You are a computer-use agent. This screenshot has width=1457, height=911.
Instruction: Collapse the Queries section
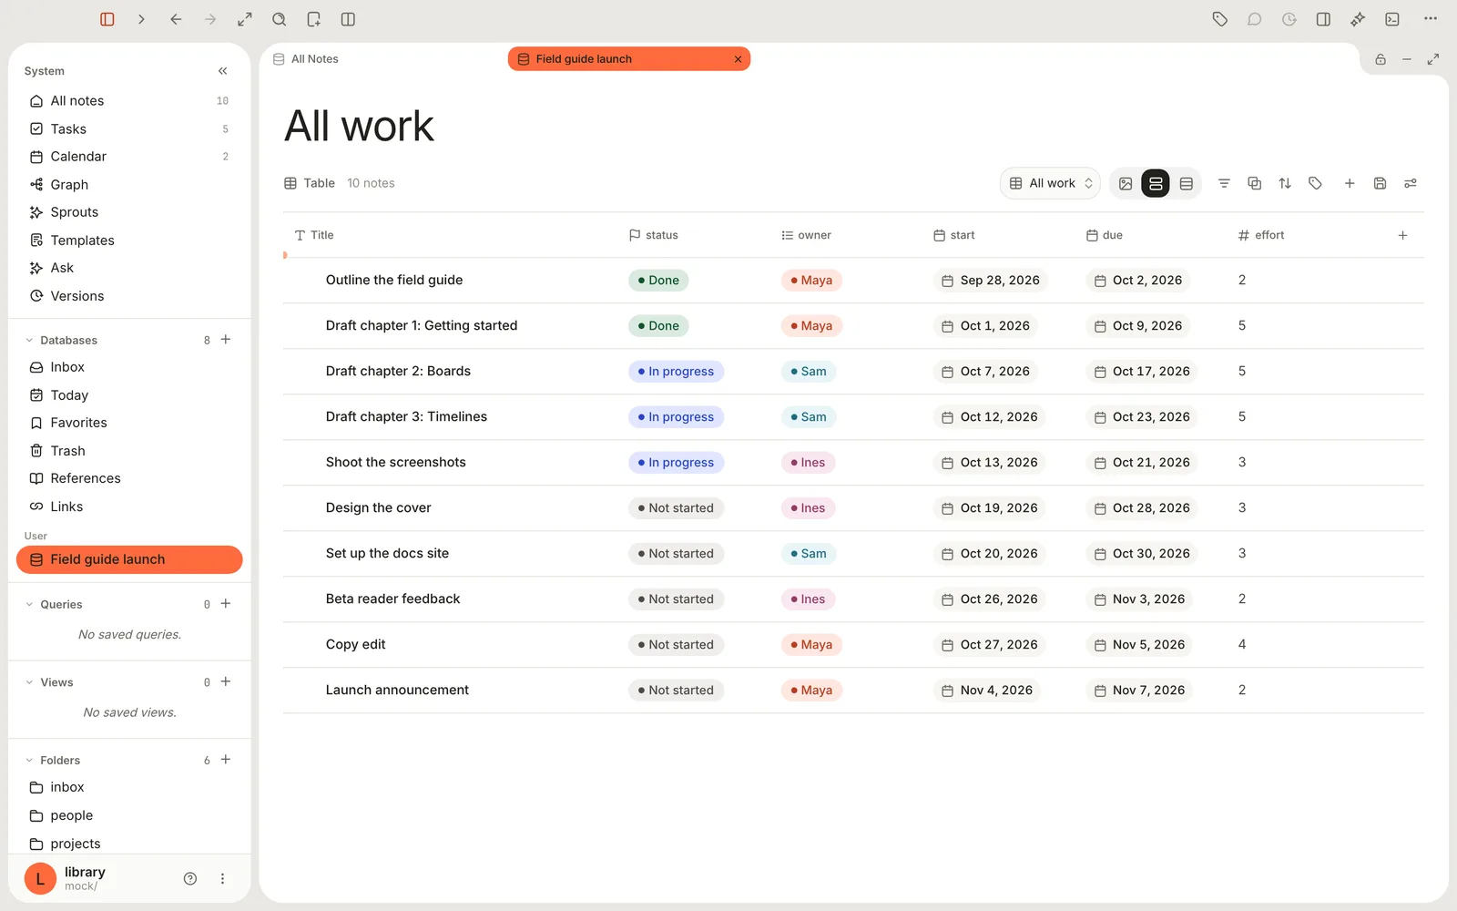(29, 604)
